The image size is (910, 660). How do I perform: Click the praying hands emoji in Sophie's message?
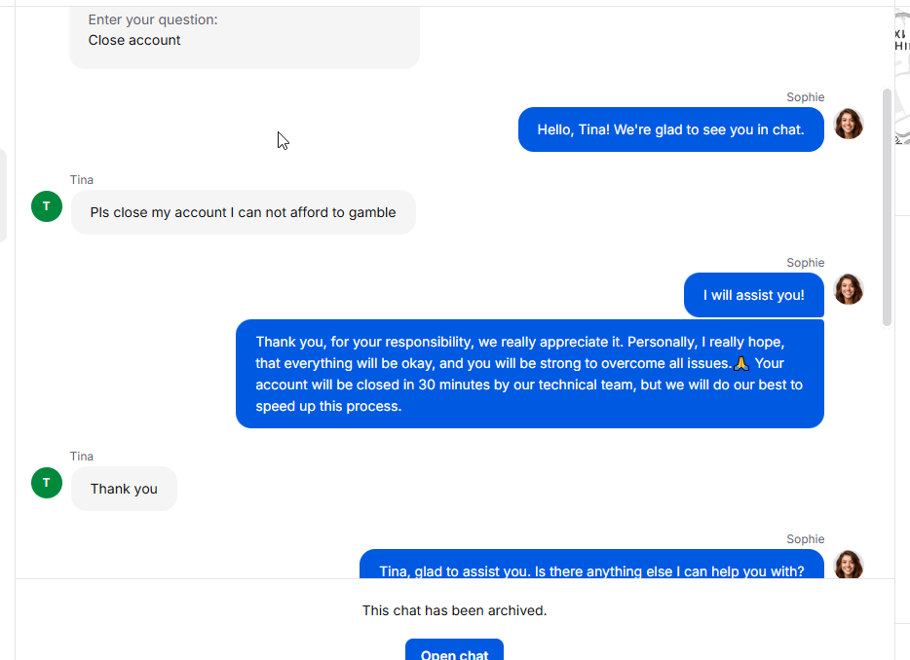741,363
